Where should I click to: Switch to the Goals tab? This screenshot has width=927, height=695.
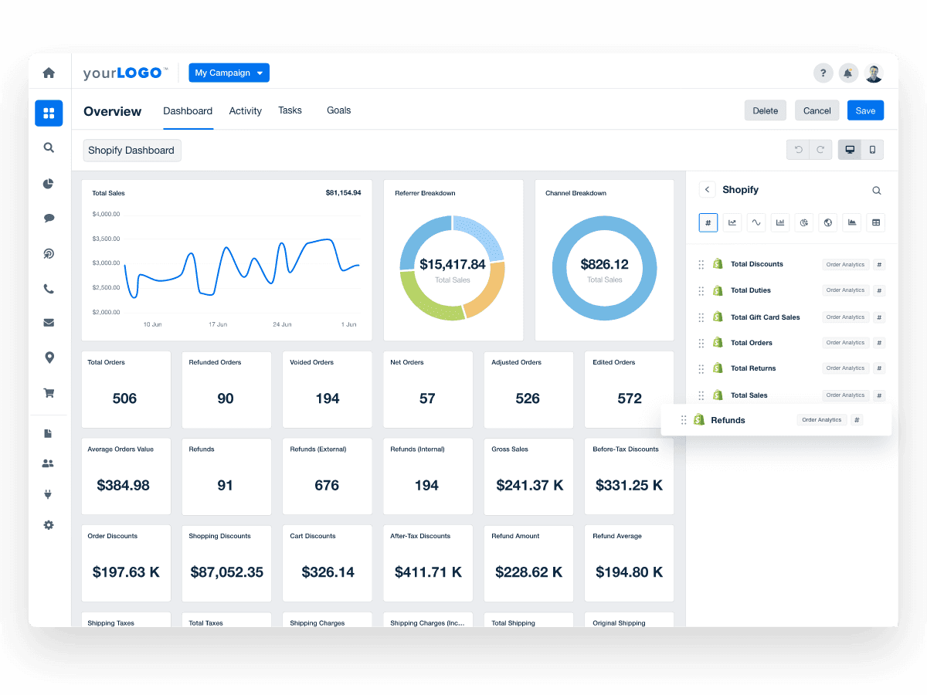point(338,110)
